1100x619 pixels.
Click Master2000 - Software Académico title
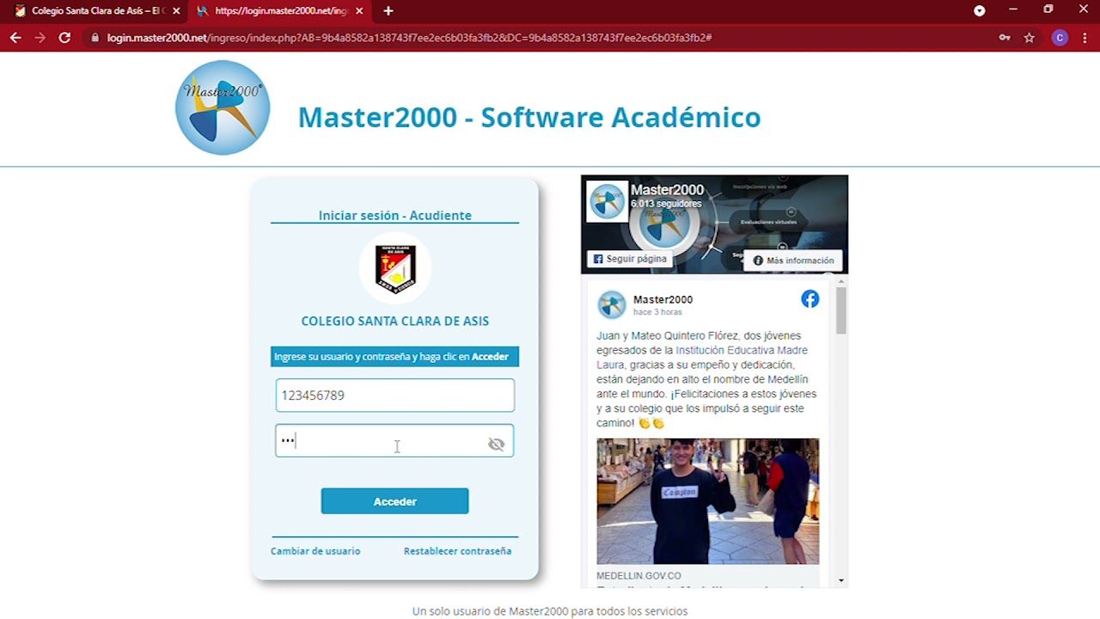point(529,117)
